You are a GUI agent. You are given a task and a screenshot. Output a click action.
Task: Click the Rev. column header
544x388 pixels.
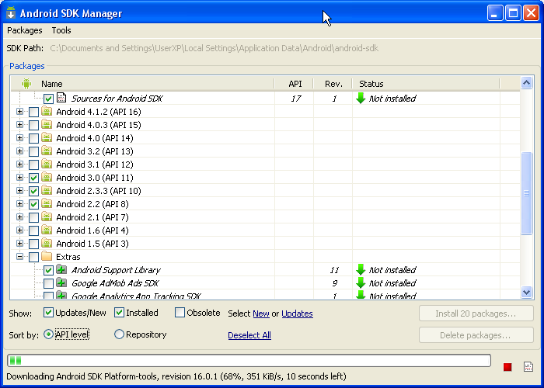tap(333, 84)
